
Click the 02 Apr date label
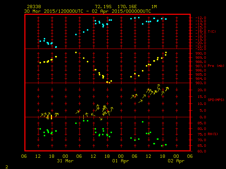(x=176, y=161)
